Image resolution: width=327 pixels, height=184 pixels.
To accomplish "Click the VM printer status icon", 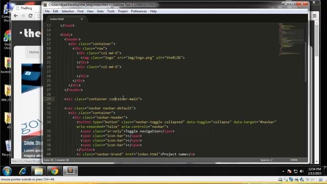I will point(296,179).
